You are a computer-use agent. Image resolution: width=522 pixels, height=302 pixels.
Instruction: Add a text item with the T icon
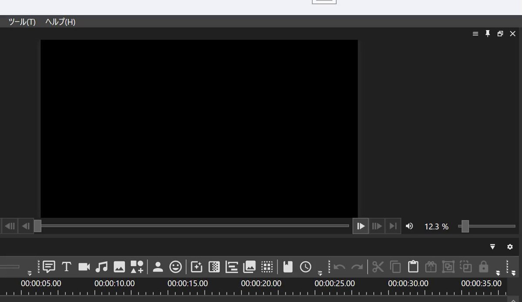tap(66, 266)
